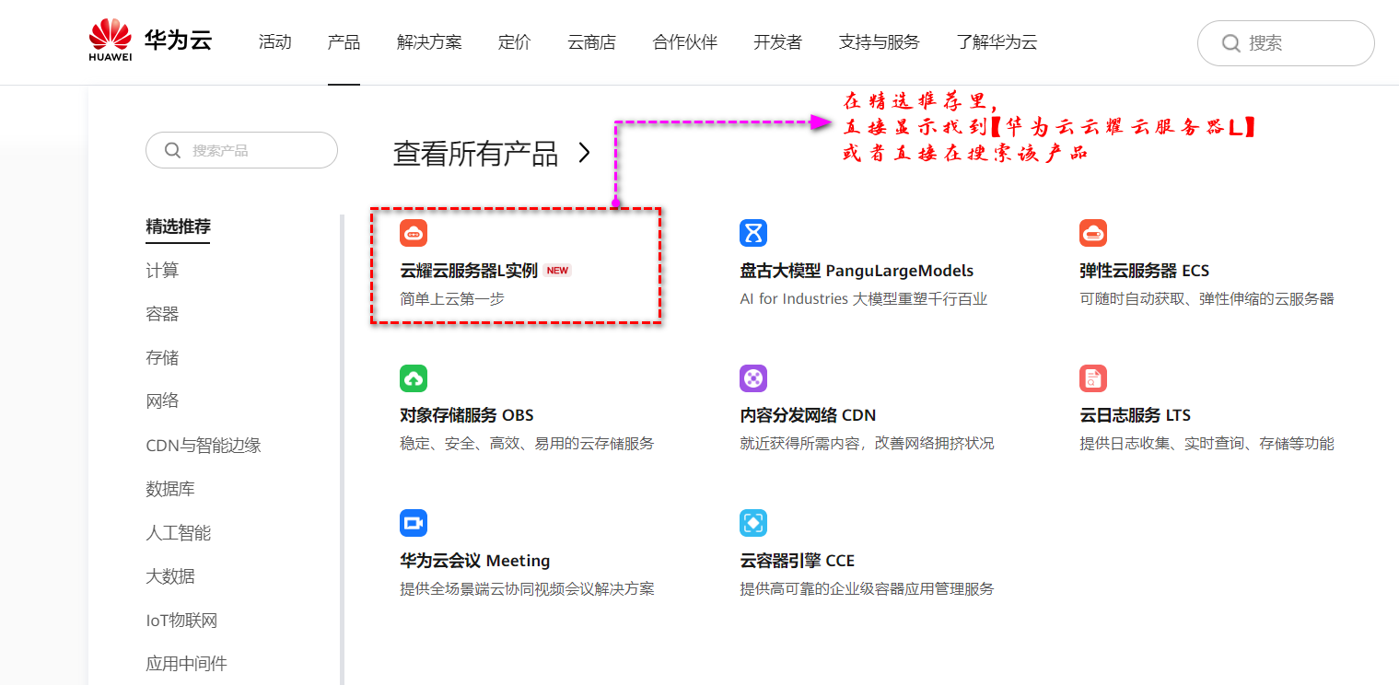Click the 内容分发网络 CDN icon
This screenshot has width=1399, height=685.
pyautogui.click(x=753, y=378)
